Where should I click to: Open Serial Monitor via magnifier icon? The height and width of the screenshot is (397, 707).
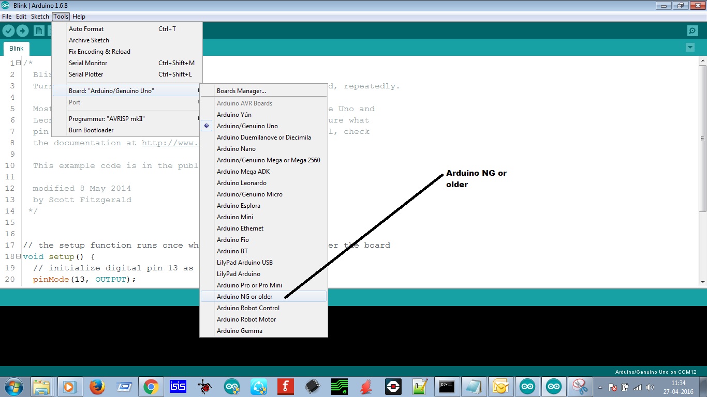click(x=693, y=31)
